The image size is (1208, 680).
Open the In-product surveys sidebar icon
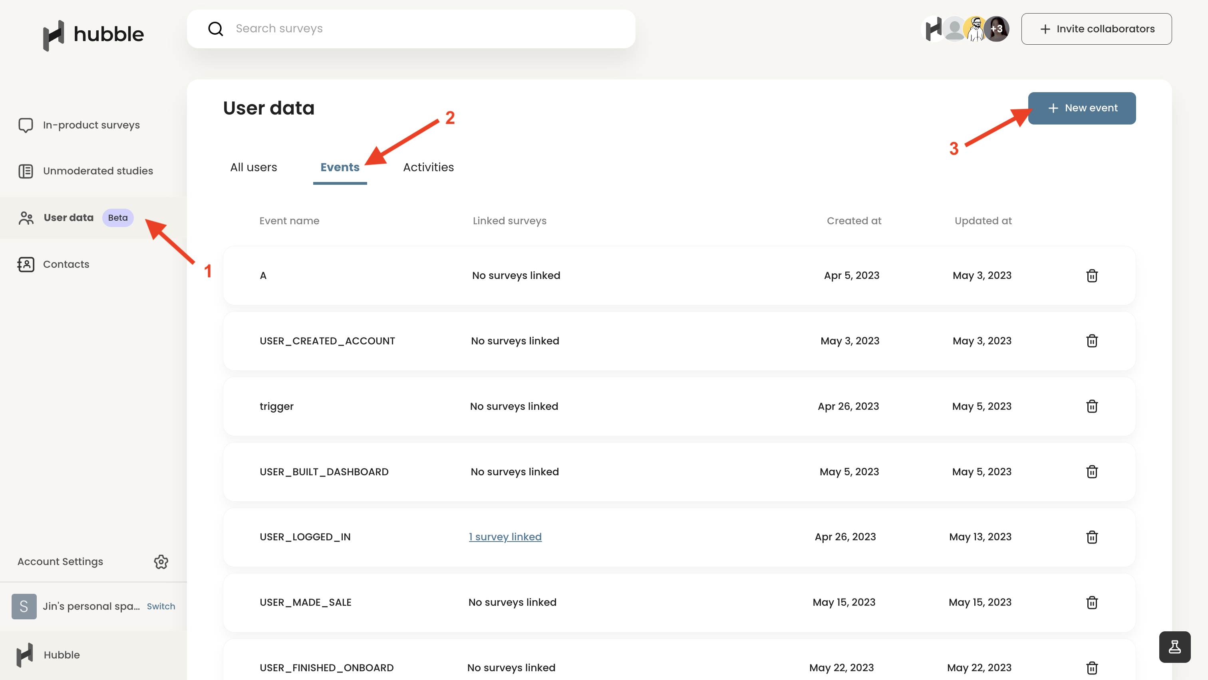(x=25, y=125)
